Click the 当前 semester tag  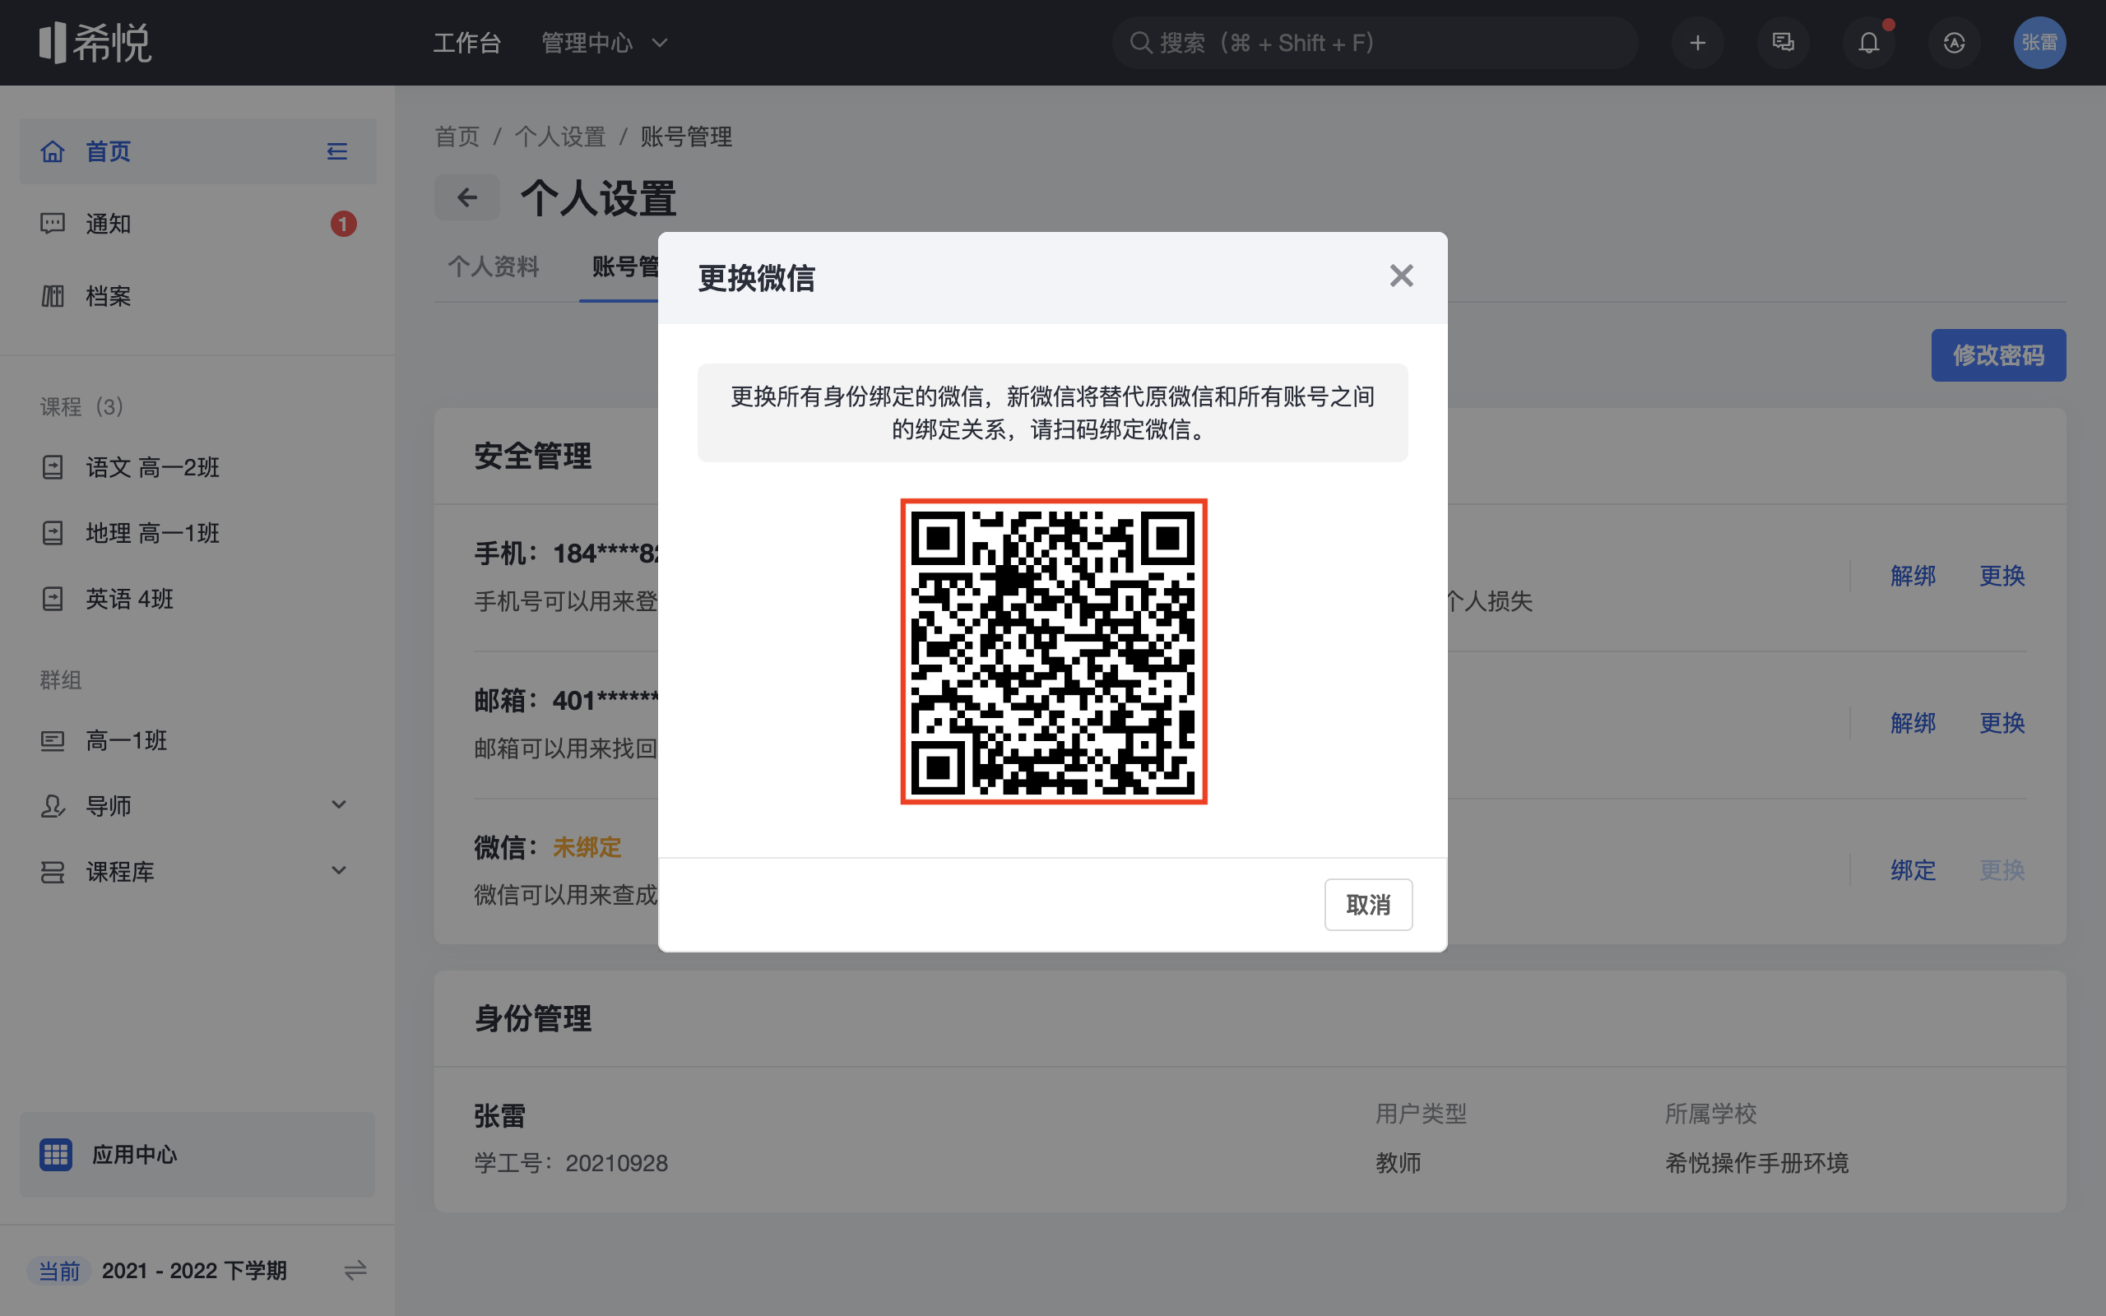pos(59,1271)
